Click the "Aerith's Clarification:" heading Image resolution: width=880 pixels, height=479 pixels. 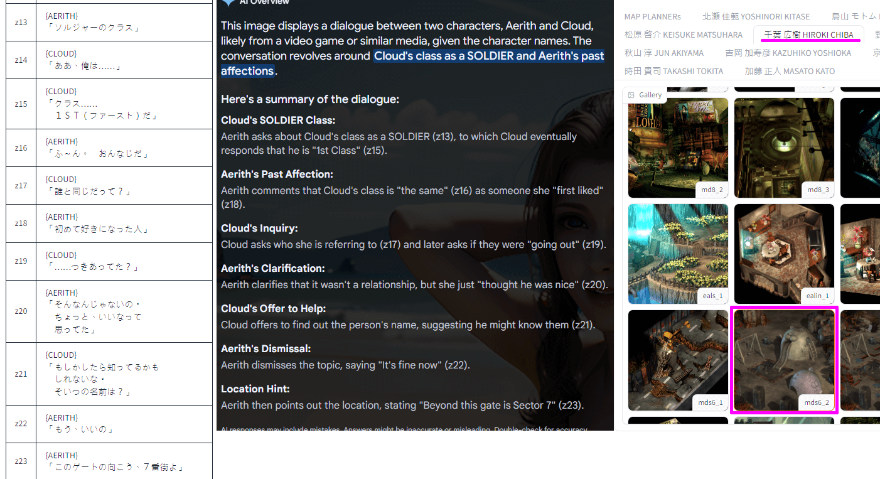[273, 268]
